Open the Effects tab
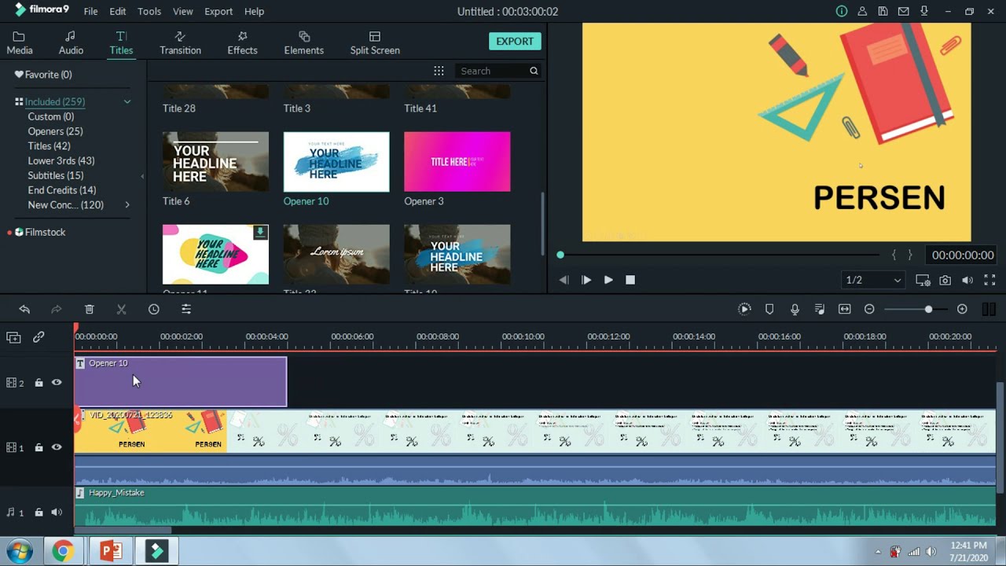 242,43
